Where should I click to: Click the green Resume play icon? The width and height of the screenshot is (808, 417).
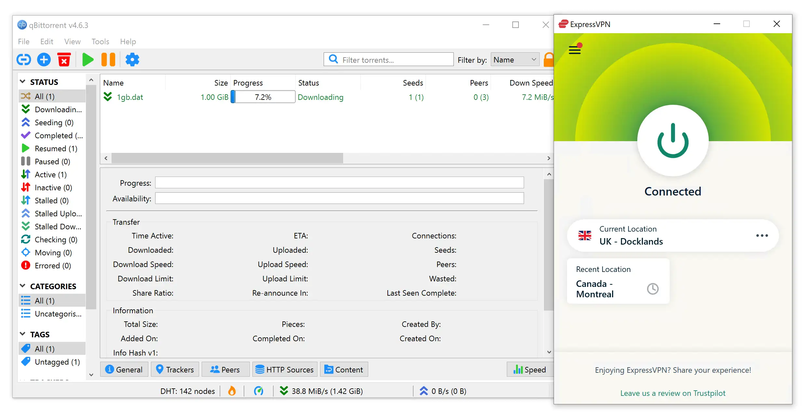(88, 60)
